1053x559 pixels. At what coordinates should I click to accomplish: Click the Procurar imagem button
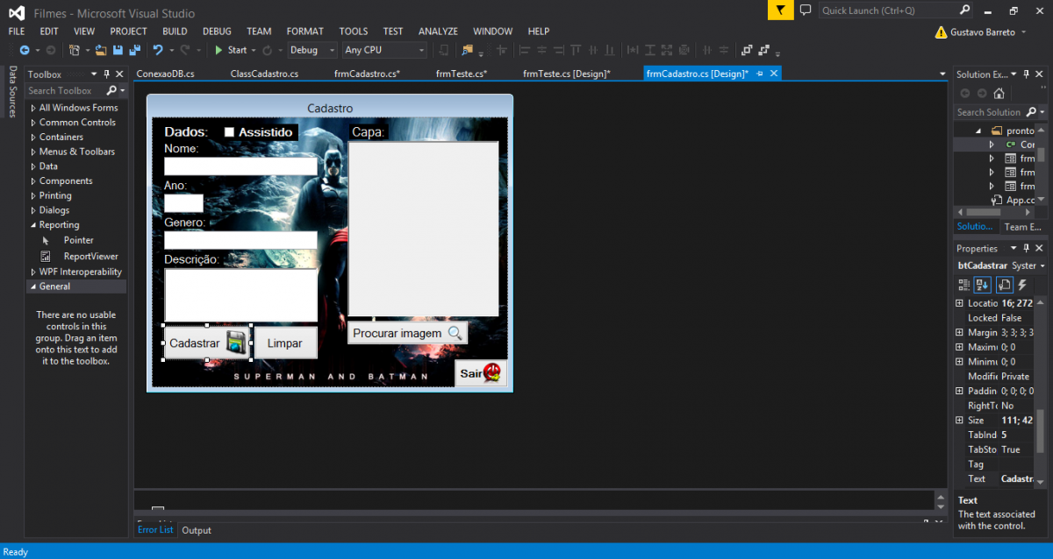pyautogui.click(x=408, y=333)
